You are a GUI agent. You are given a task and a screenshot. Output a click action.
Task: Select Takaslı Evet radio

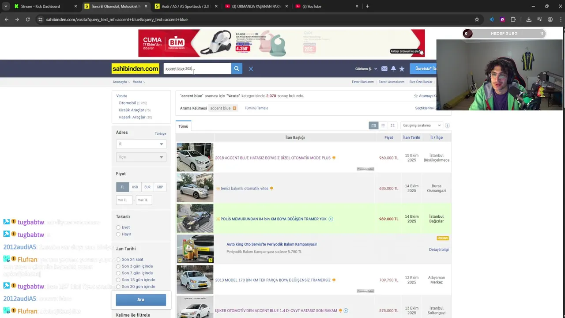118,227
